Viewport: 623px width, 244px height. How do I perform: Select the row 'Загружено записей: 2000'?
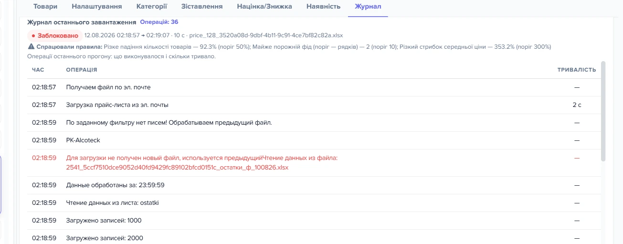point(314,238)
